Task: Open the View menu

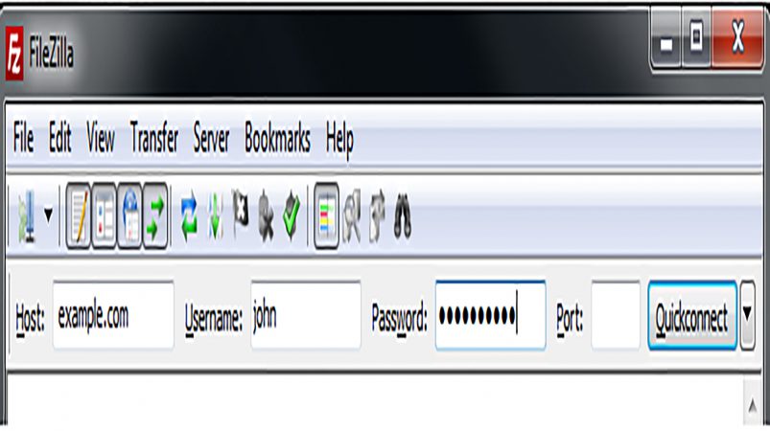Action: (x=100, y=138)
